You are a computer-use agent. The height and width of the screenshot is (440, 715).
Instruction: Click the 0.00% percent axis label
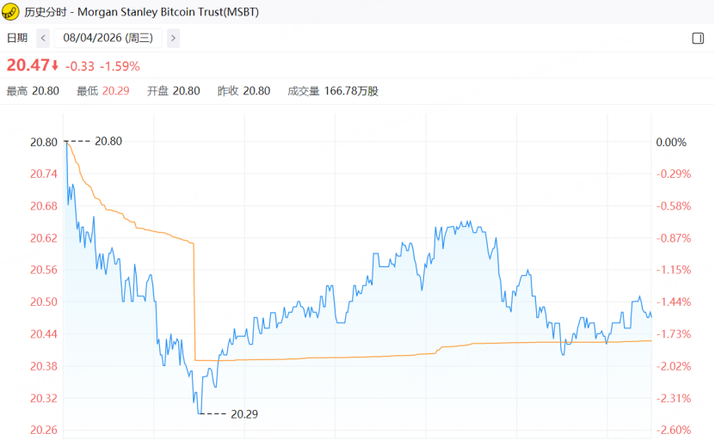[x=671, y=142]
